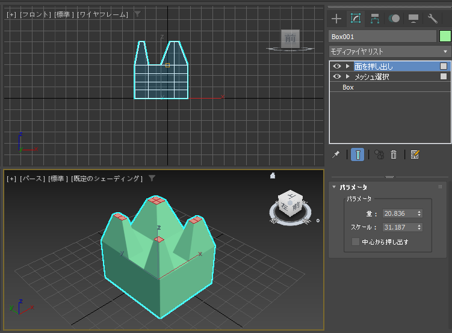Expand the 面を押し出し modifier sub-levels
The height and width of the screenshot is (333, 452).
(x=347, y=66)
